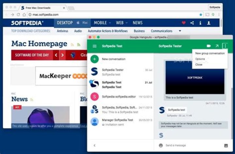Image resolution: width=235 pixels, height=154 pixels.
Task: Click the Softpedia profile button in Chrome
Action: tap(215, 7)
